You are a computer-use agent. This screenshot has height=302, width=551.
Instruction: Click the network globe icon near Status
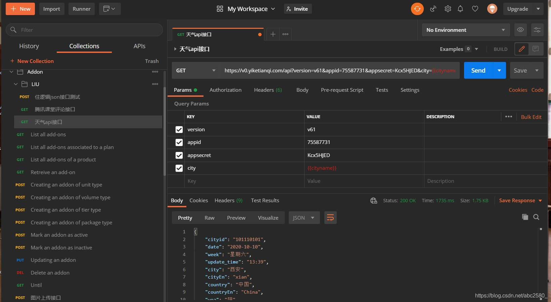pyautogui.click(x=373, y=201)
